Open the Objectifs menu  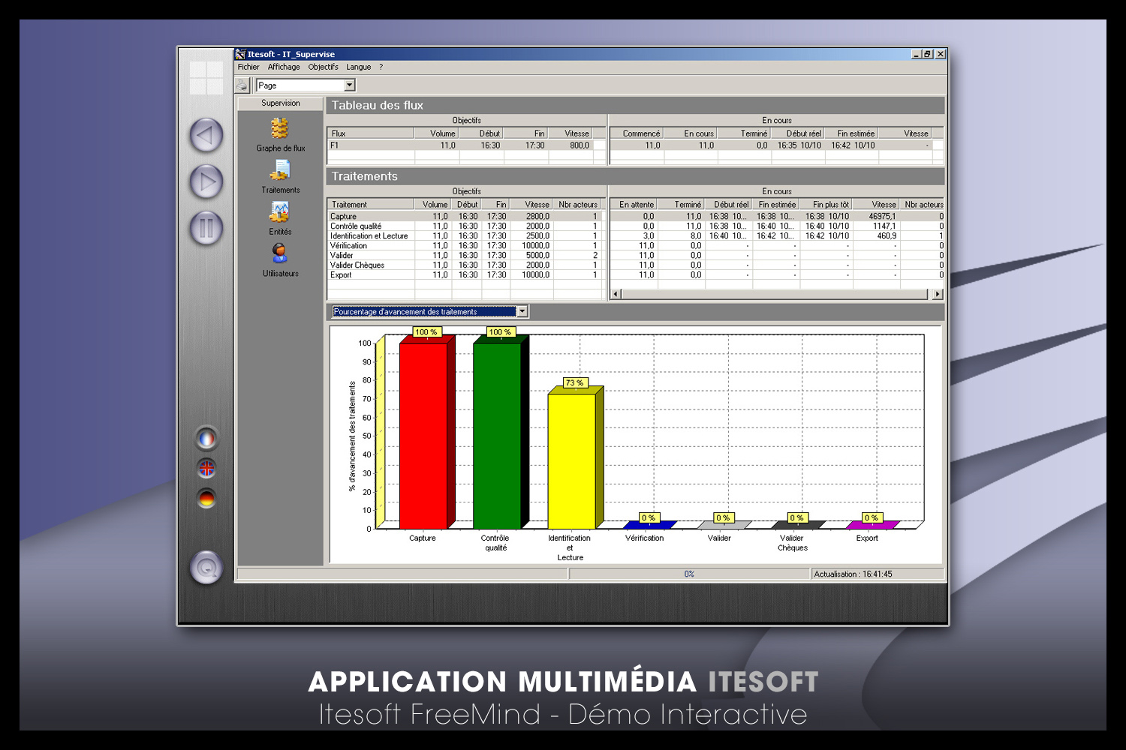click(x=323, y=67)
